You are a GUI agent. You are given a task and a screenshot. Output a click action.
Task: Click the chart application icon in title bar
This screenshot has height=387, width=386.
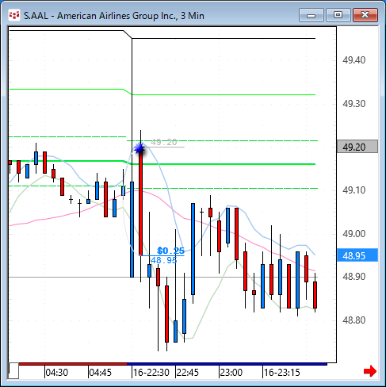point(14,15)
